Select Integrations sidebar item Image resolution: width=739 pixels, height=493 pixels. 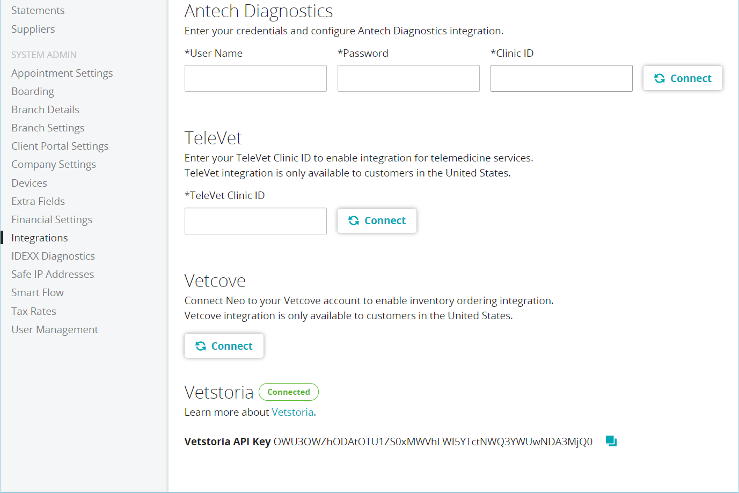[x=39, y=238]
